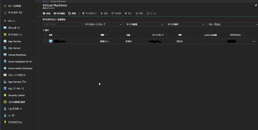Click the お気に入り favorites star header
The image size is (258, 130).
10,21
